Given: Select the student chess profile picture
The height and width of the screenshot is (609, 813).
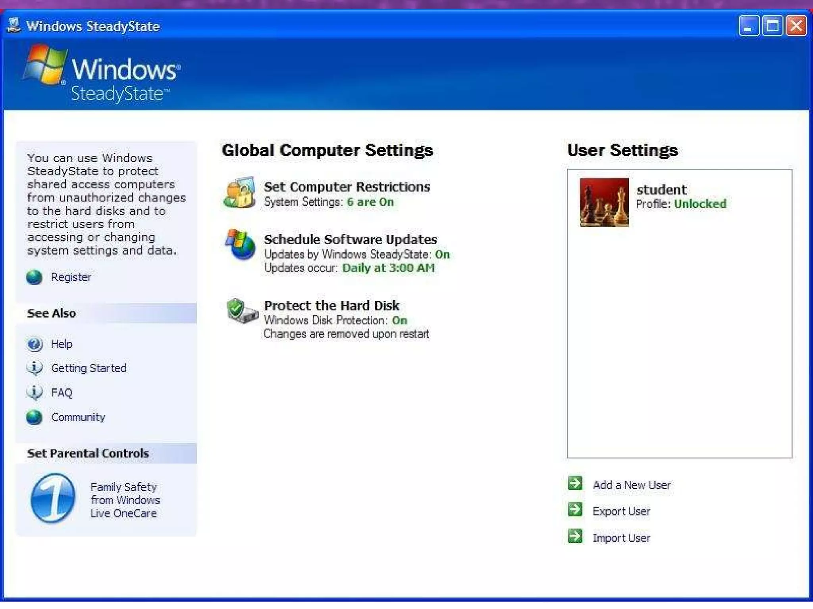Looking at the screenshot, I should pyautogui.click(x=604, y=203).
